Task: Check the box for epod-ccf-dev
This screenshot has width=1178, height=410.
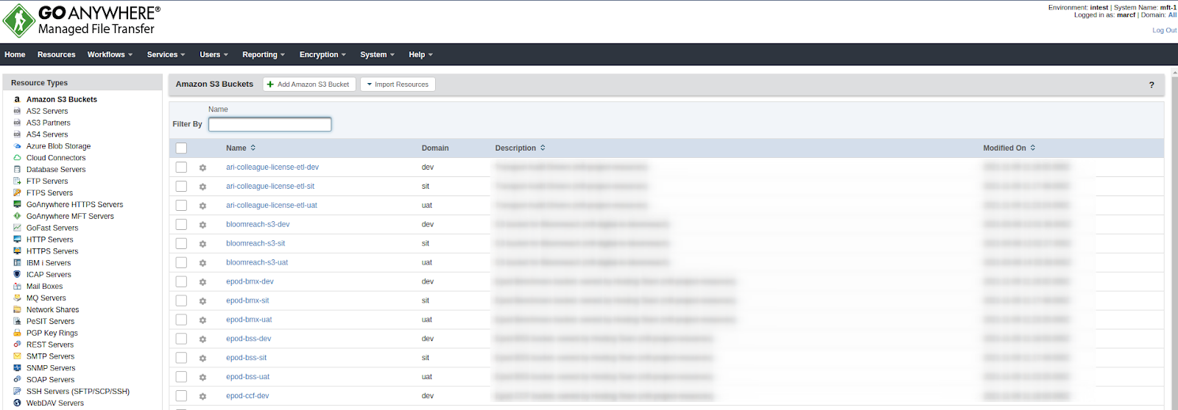Action: point(181,396)
